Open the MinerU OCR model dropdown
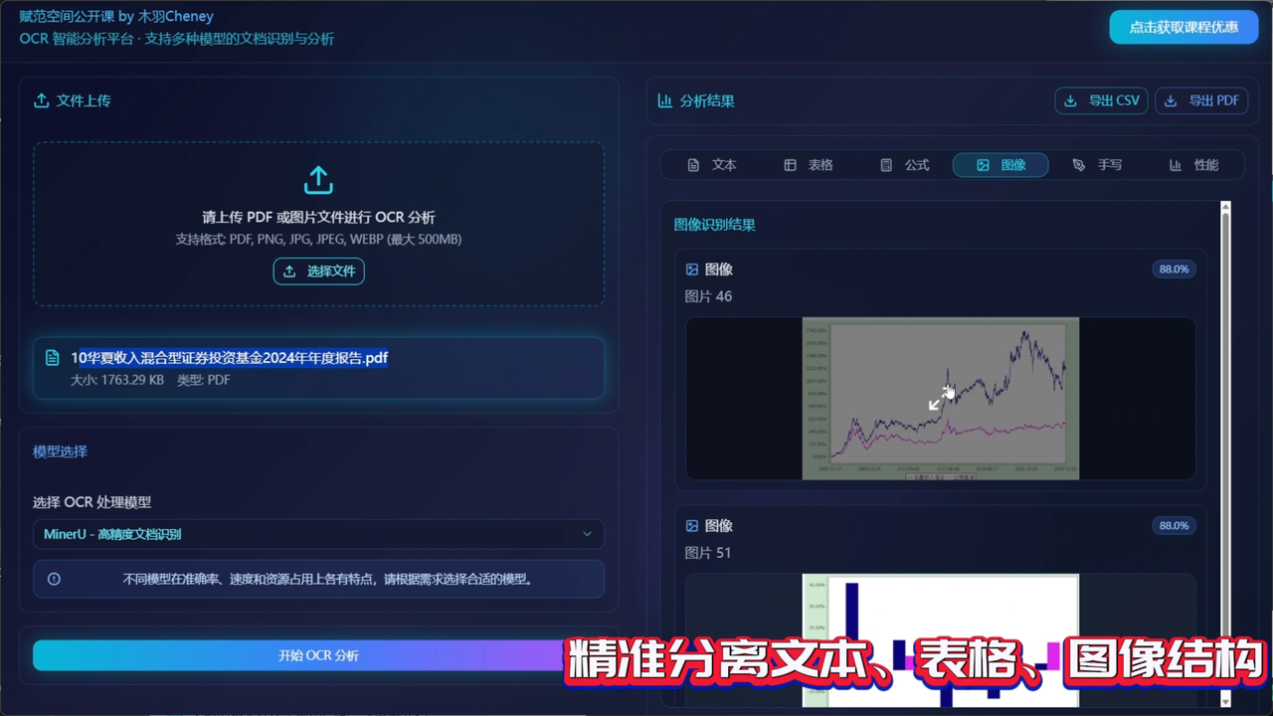Screen dimensions: 1273x716 [x=318, y=534]
